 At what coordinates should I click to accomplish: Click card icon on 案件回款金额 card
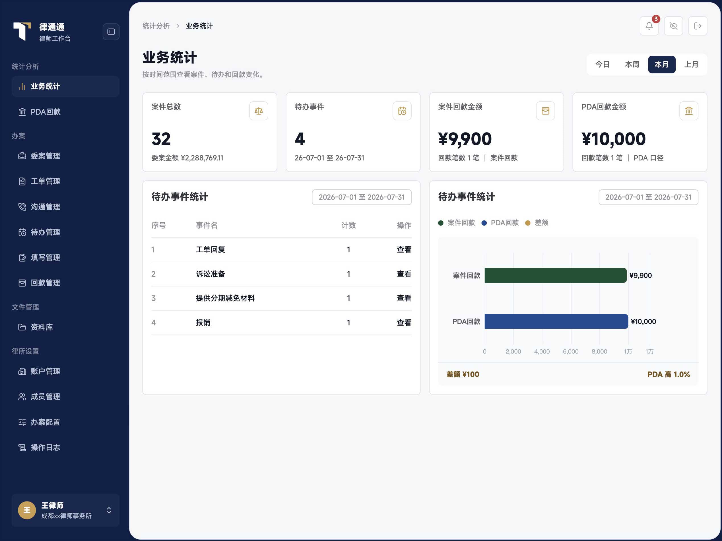point(545,111)
